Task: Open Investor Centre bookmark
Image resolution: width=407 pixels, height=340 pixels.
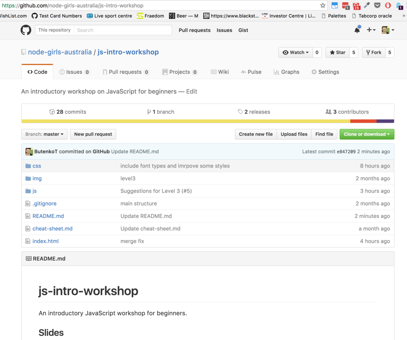Action: click(289, 16)
